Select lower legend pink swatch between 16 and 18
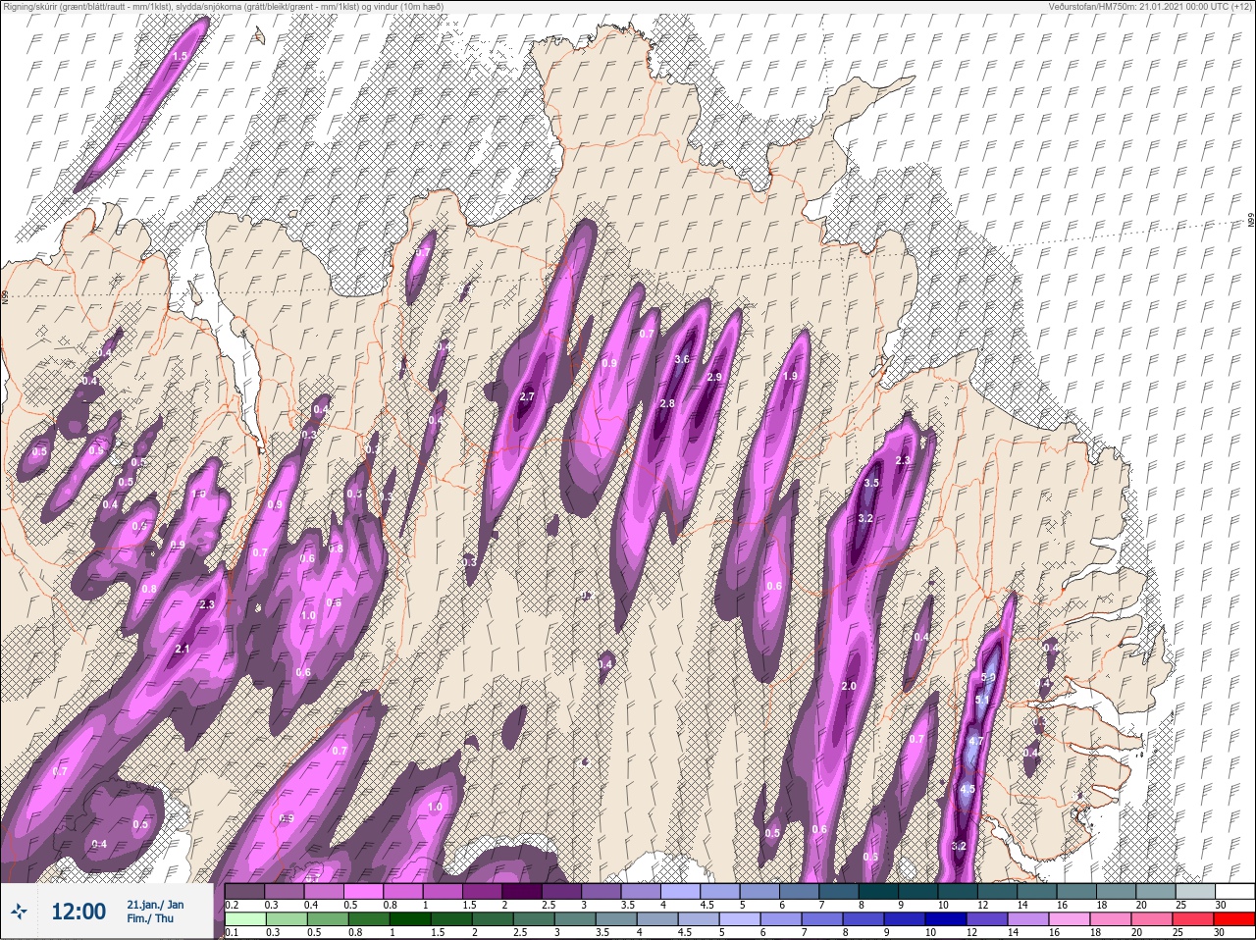 pyautogui.click(x=1071, y=919)
